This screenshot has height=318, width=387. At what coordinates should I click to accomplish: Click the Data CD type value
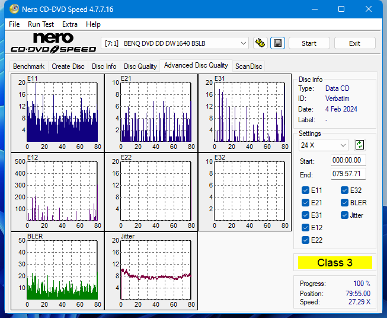pyautogui.click(x=337, y=88)
